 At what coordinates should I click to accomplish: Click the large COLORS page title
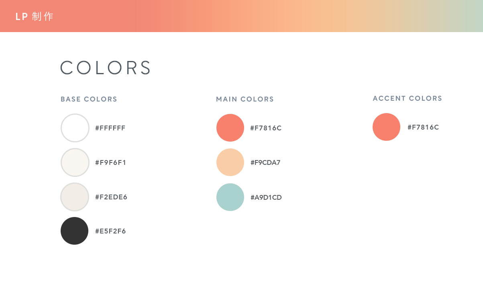105,68
